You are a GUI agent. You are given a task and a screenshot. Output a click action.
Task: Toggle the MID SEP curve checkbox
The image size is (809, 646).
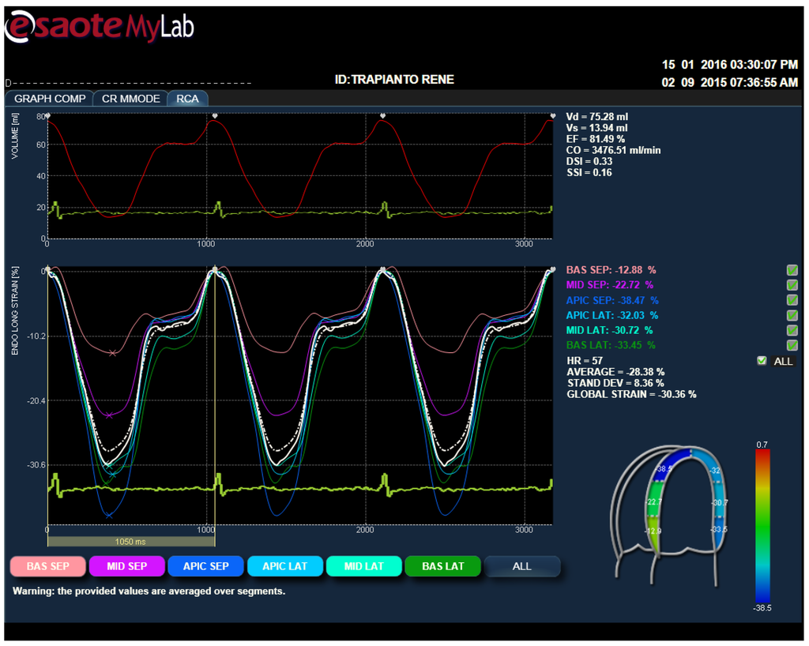(792, 285)
